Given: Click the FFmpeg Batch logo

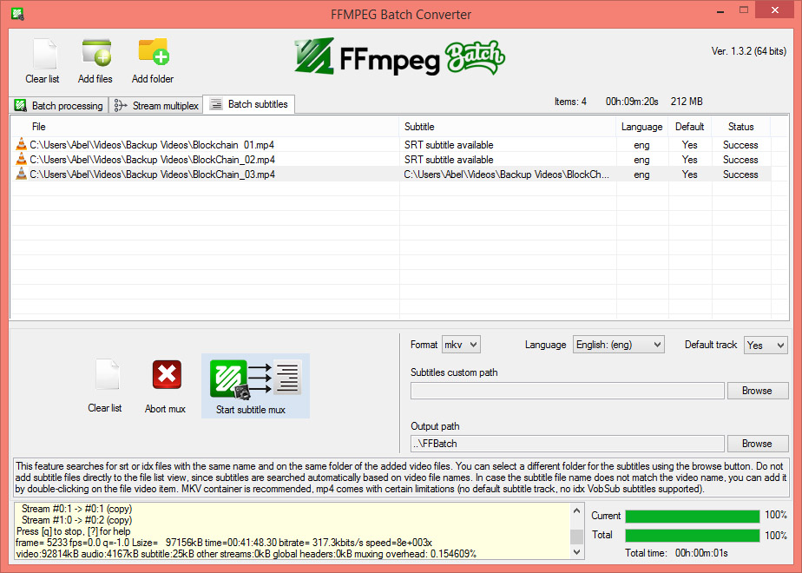Looking at the screenshot, I should (400, 56).
